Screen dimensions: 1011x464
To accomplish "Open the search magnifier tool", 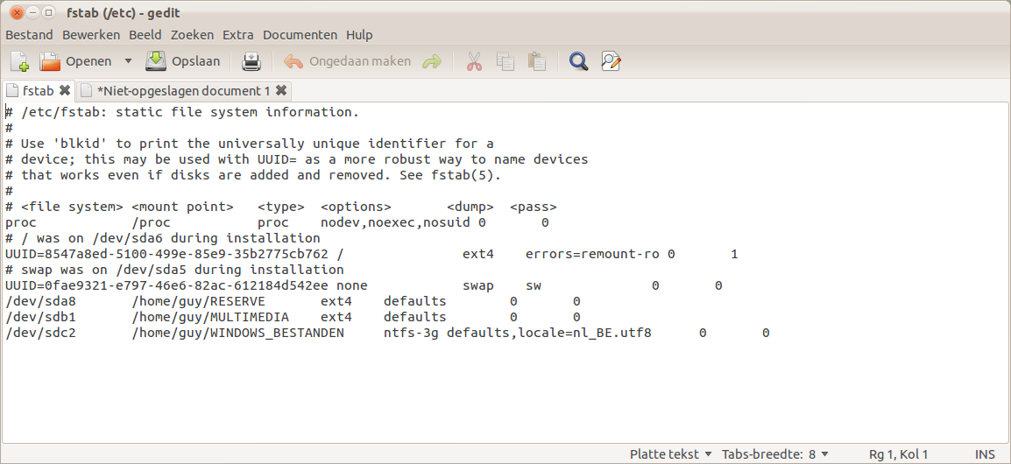I will coord(578,61).
